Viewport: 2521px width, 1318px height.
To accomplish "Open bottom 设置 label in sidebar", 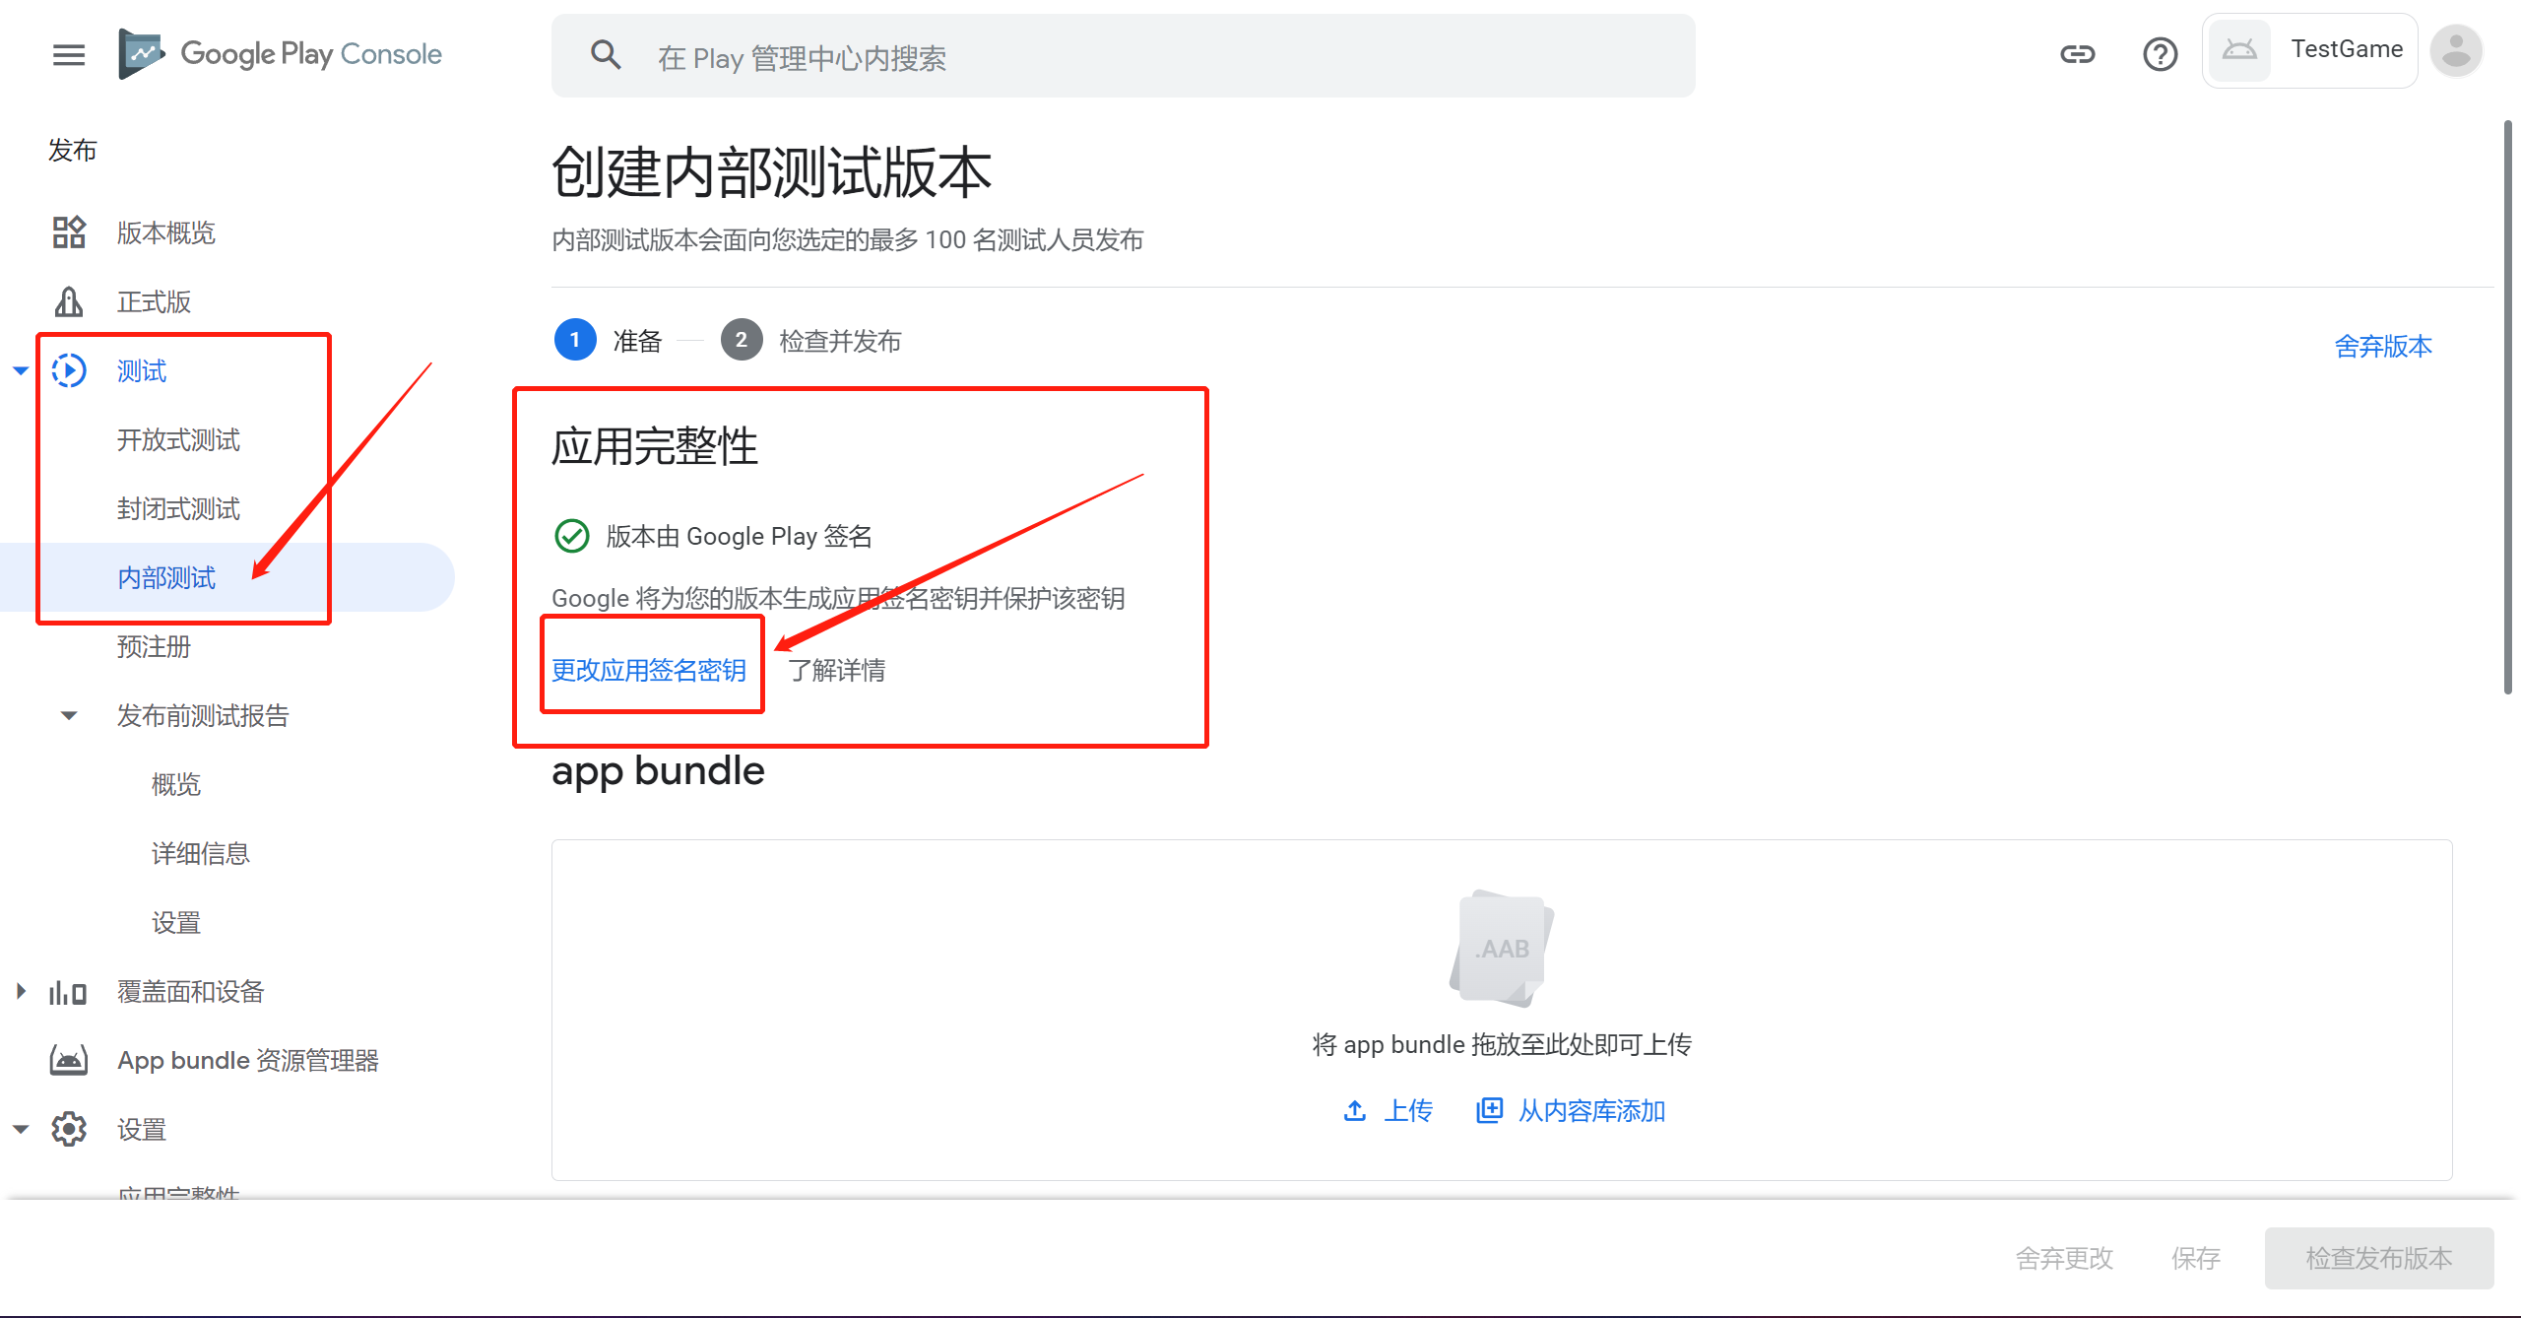I will click(x=142, y=1130).
